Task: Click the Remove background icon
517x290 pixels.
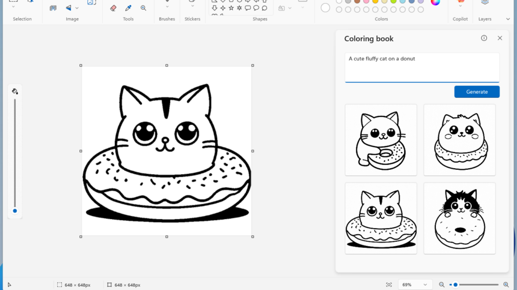Action: (x=53, y=8)
